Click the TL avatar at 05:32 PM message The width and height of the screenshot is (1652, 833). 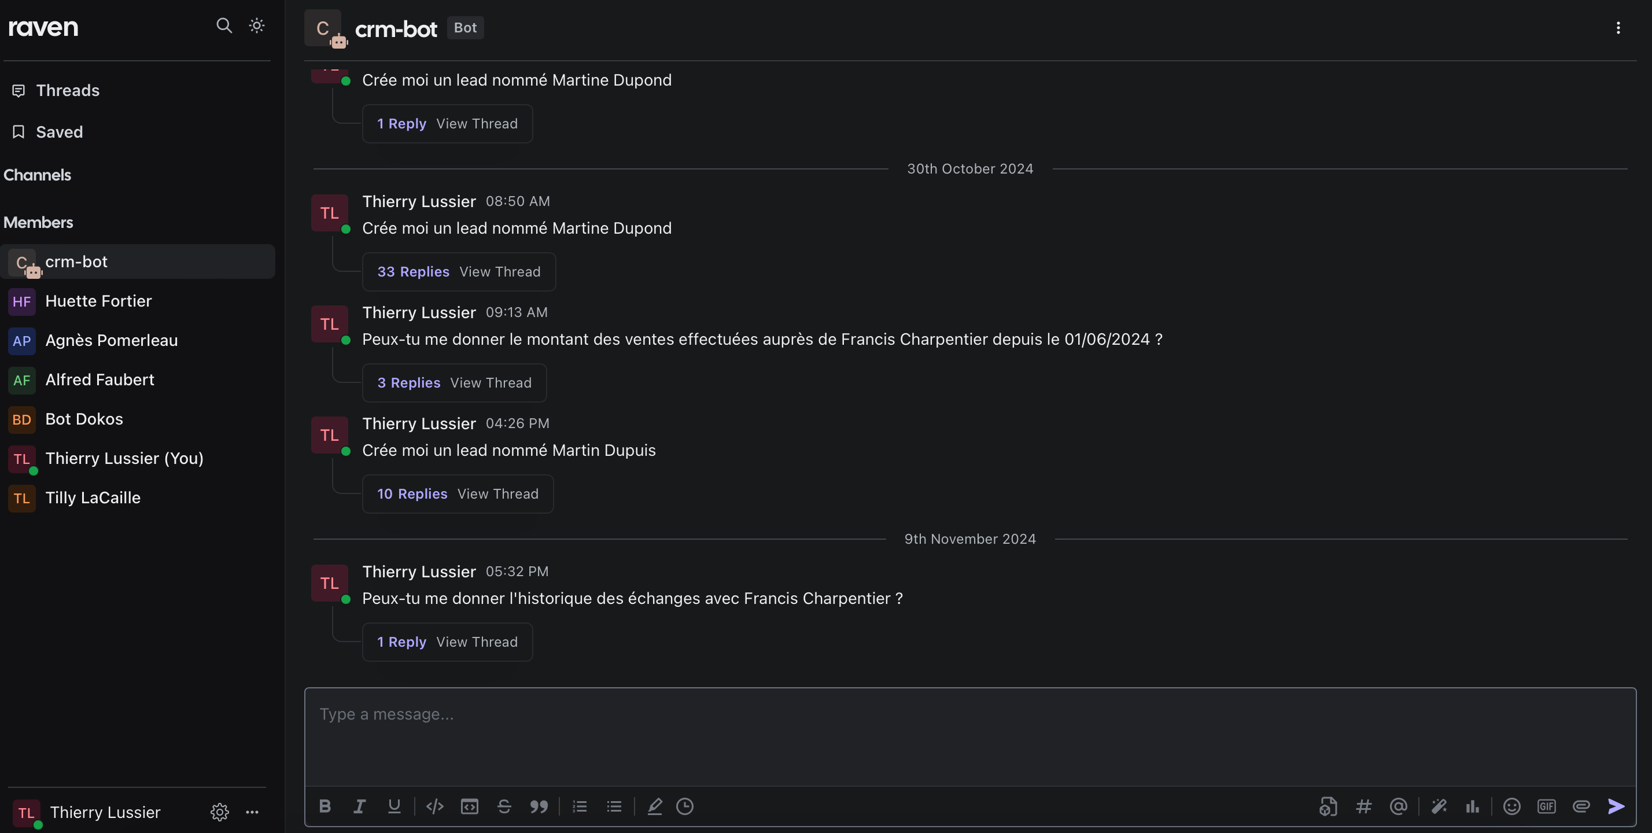tap(330, 583)
